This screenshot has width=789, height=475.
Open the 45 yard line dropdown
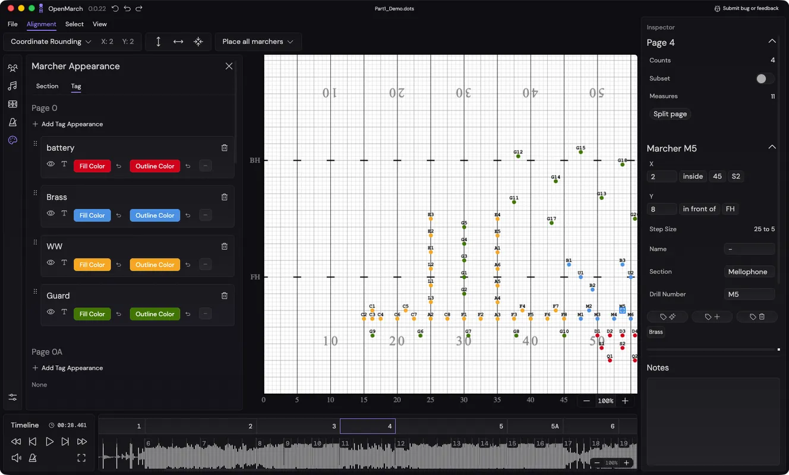717,176
